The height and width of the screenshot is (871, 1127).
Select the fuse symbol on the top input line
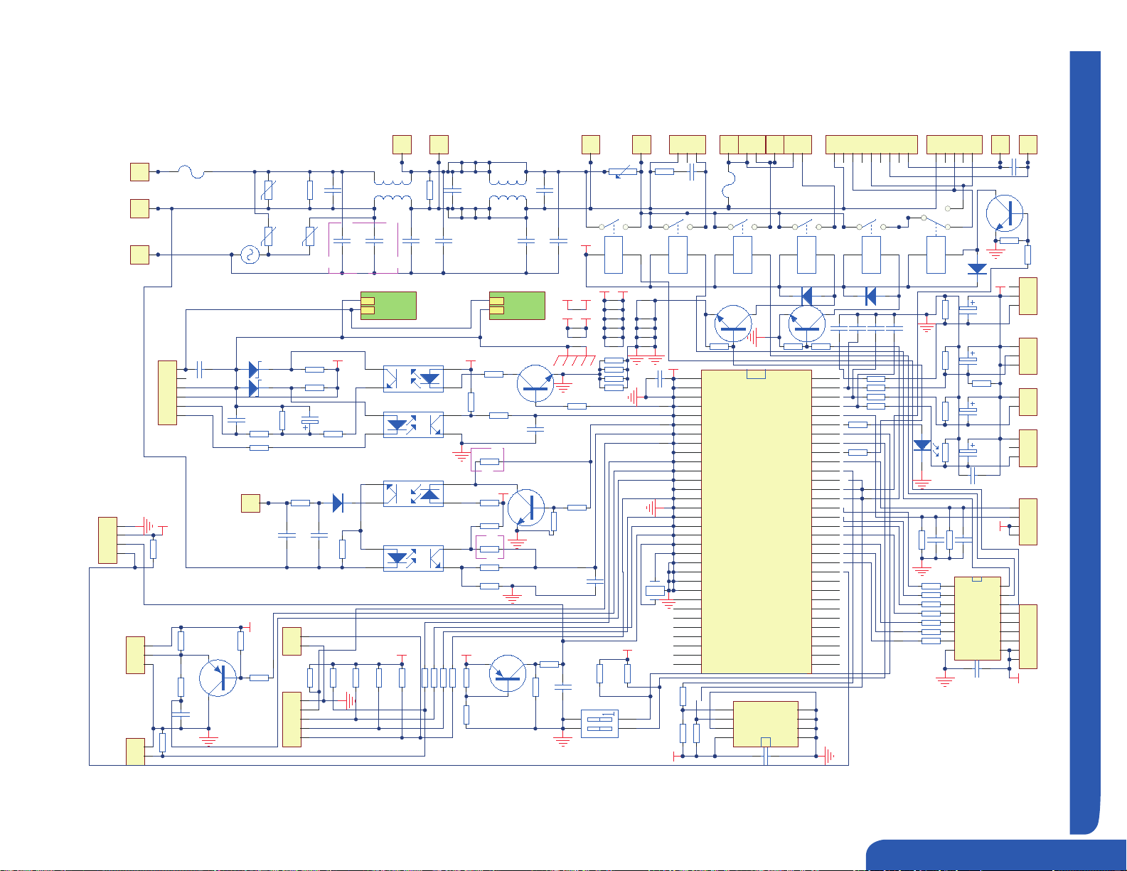coord(191,172)
